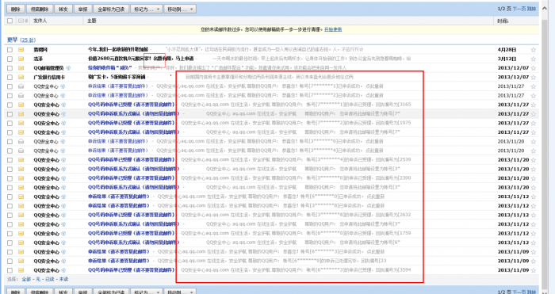Click envelope icon of receipt [3594 email
The height and width of the screenshot is (294, 555).
tap(21, 270)
